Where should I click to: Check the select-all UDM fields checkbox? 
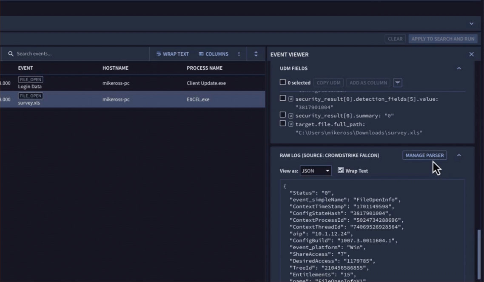283,82
